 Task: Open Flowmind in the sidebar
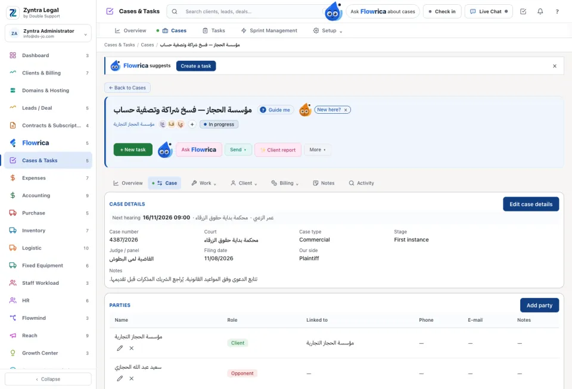pyautogui.click(x=48, y=318)
